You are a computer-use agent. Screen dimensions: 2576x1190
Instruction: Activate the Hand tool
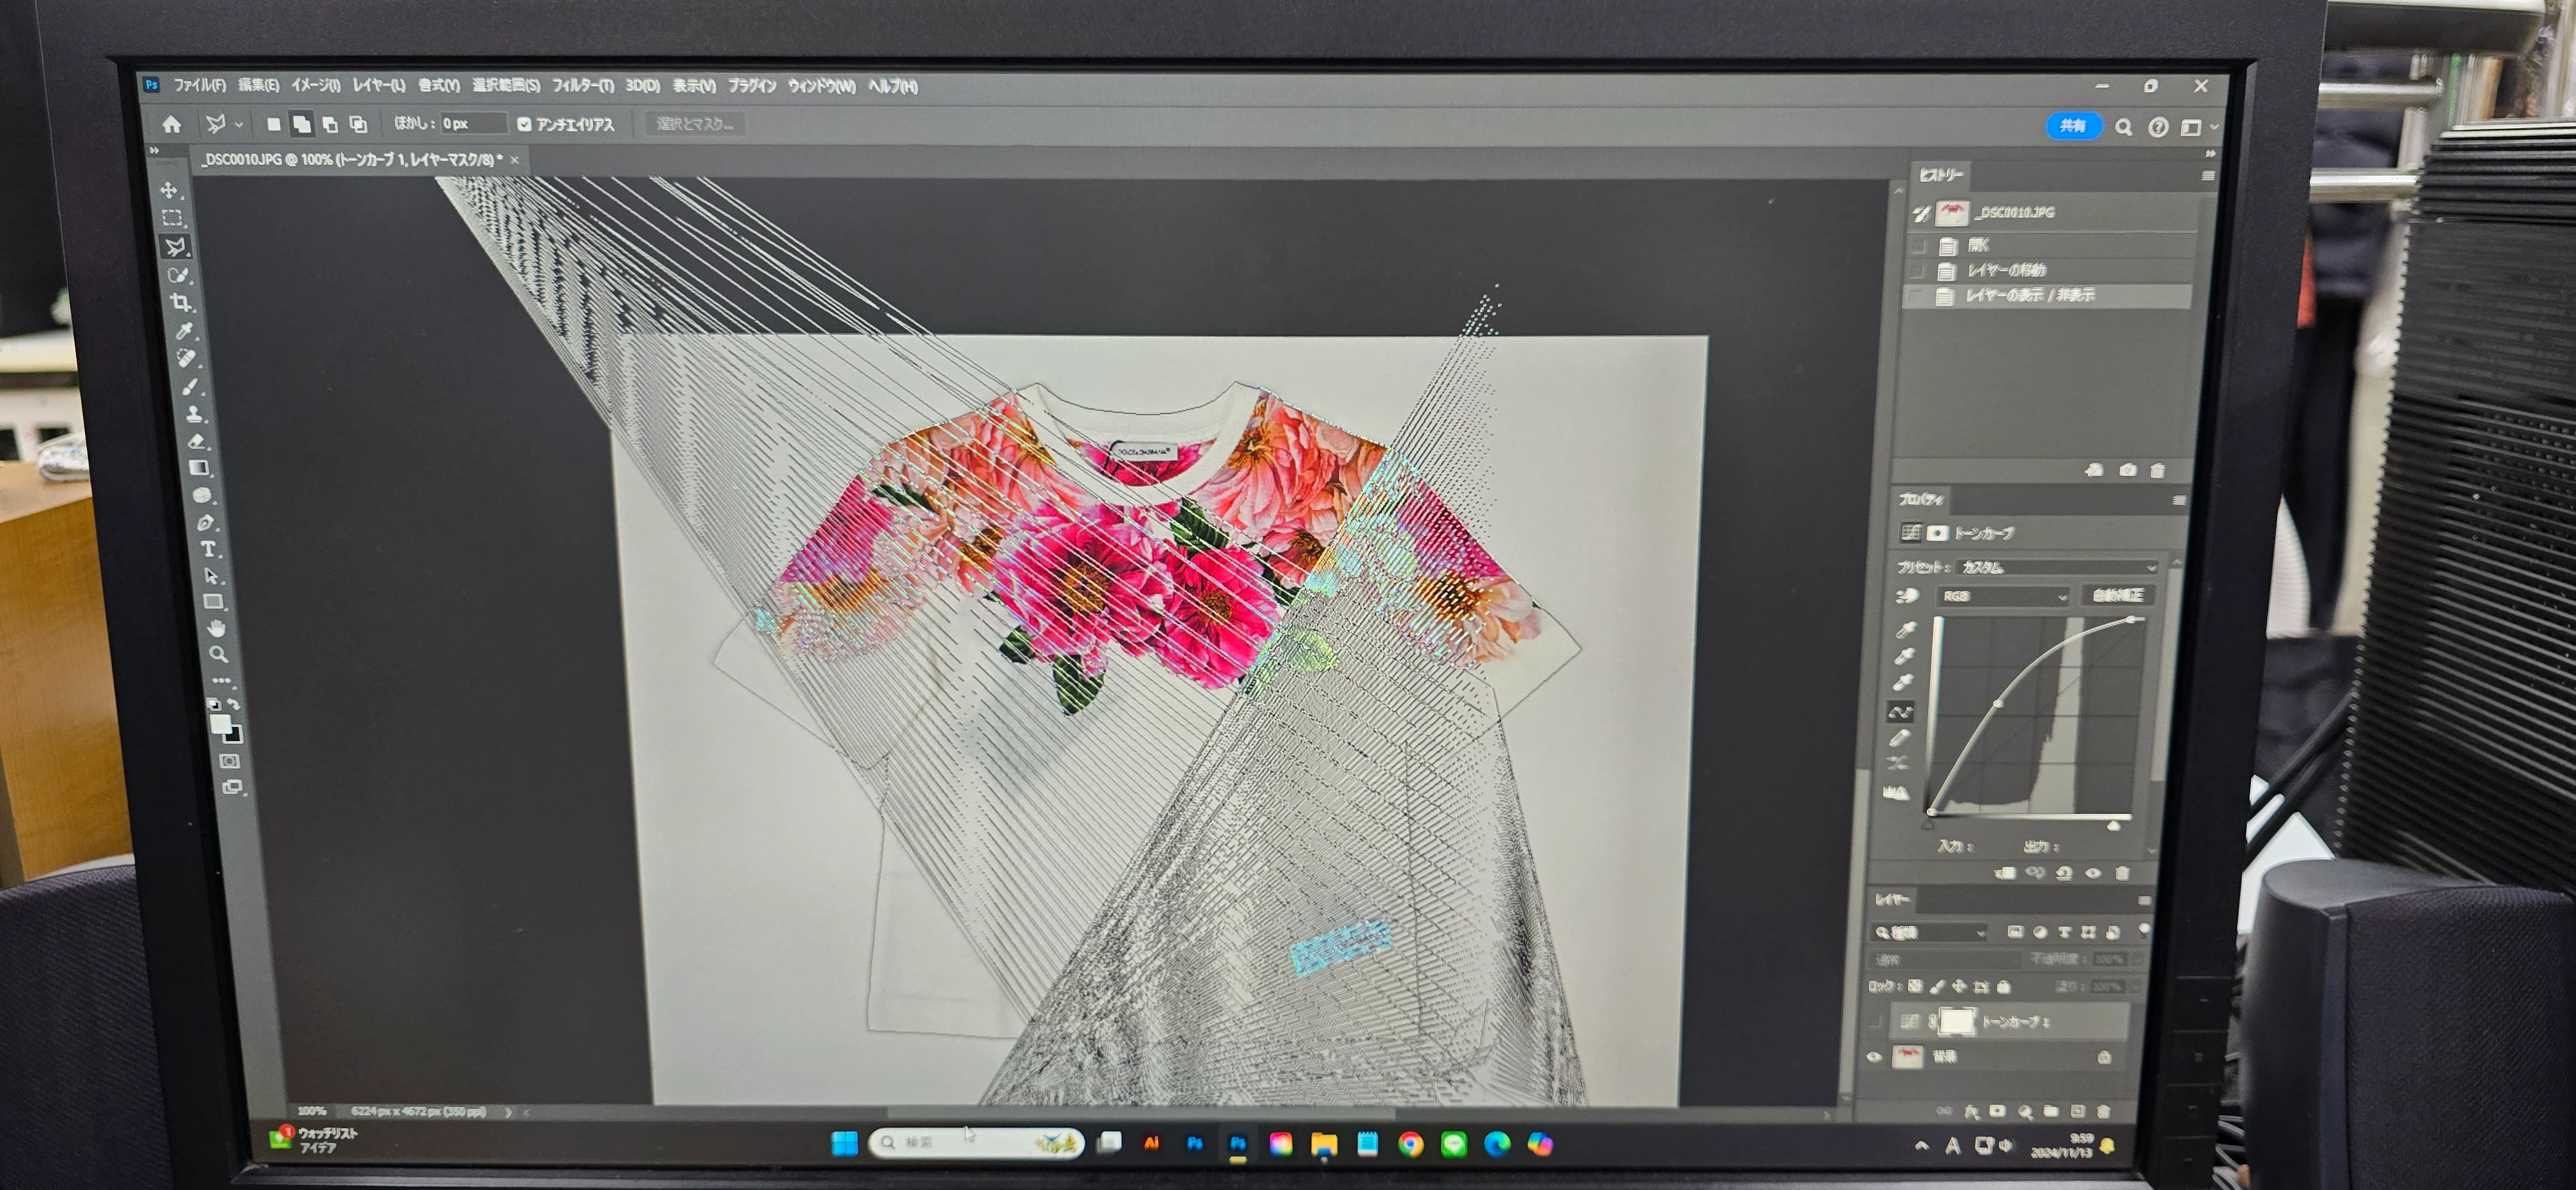click(x=216, y=628)
